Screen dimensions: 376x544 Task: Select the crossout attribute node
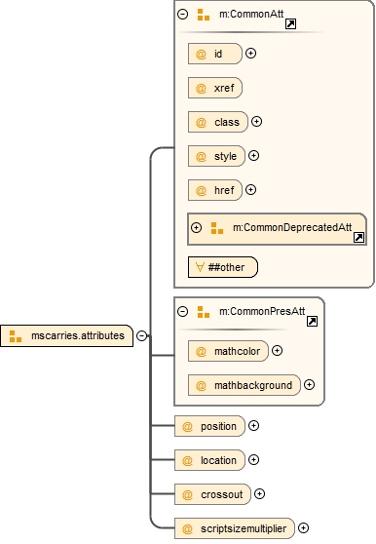point(212,494)
